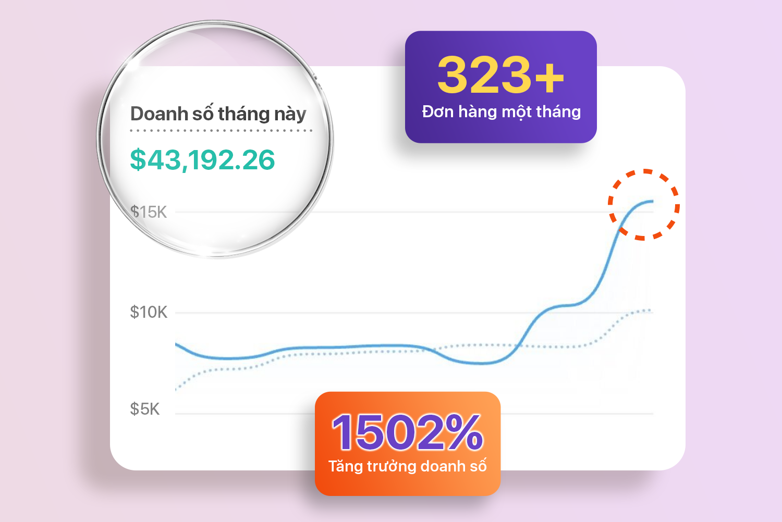The height and width of the screenshot is (522, 782).
Task: Click the $5K axis label
Action: pyautogui.click(x=145, y=409)
